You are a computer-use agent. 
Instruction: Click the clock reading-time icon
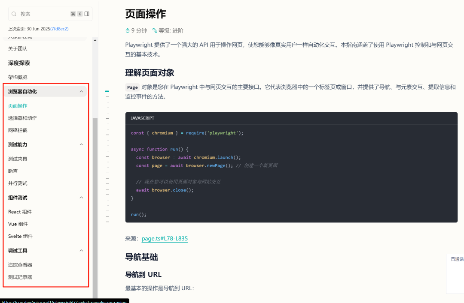(128, 30)
